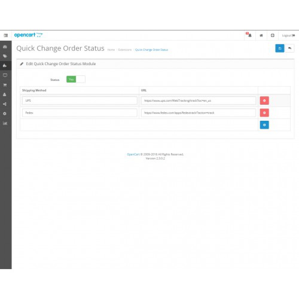Screen dimensions: 299x299
Task: Add a new shipping method row
Action: coord(264,125)
